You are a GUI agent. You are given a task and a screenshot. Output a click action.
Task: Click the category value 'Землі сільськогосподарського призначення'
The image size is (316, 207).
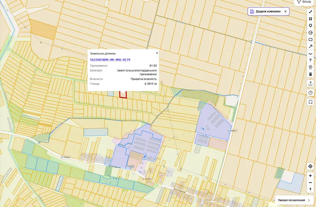tap(137, 73)
